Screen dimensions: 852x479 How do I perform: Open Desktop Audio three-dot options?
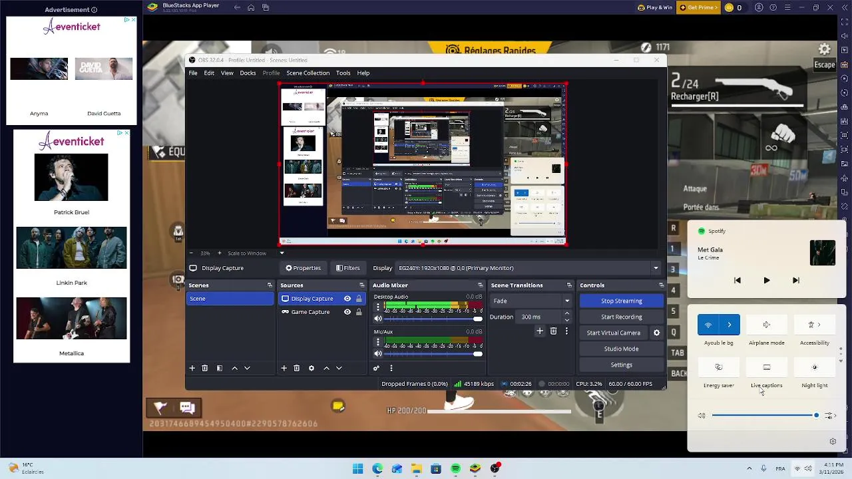coord(378,307)
